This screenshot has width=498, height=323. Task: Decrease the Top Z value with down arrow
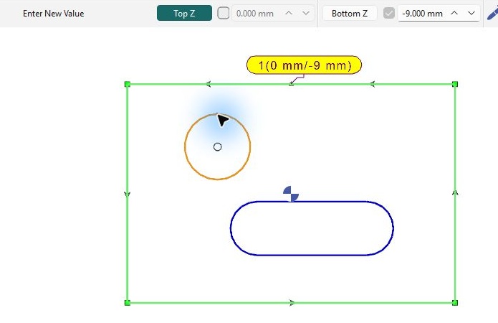(306, 13)
